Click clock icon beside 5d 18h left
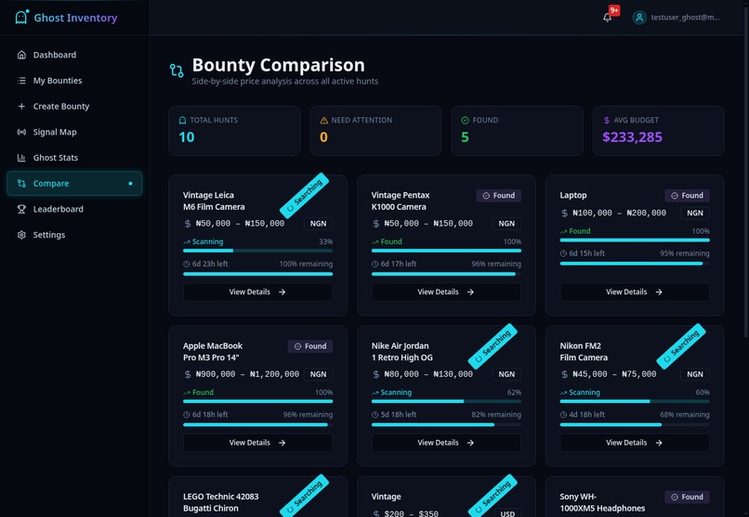 tap(375, 415)
